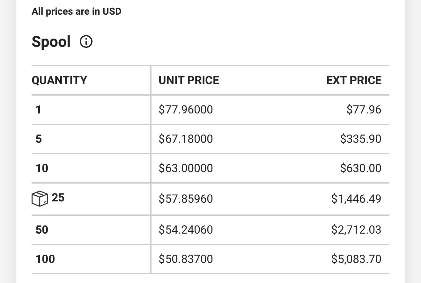The image size is (421, 283).
Task: Pick the 25 quantity standard package
Action: (58, 198)
